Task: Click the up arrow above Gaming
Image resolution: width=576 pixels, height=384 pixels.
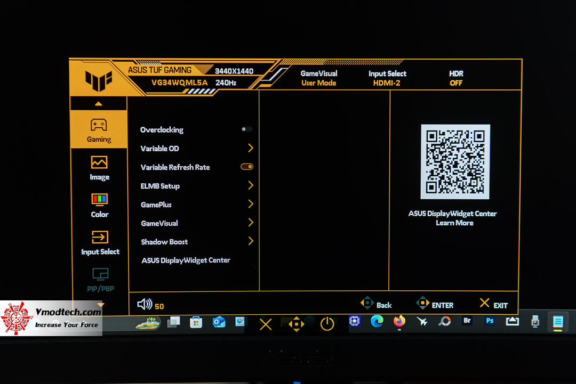Action: point(98,104)
